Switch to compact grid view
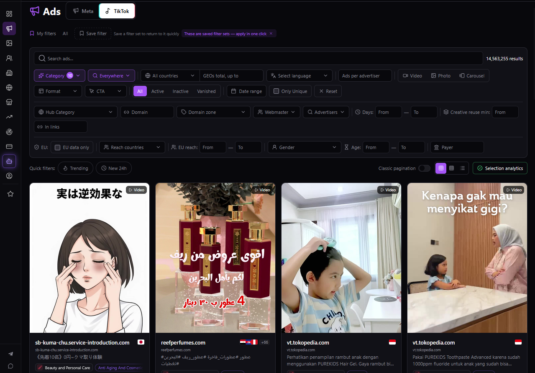This screenshot has width=535, height=373. [451, 168]
